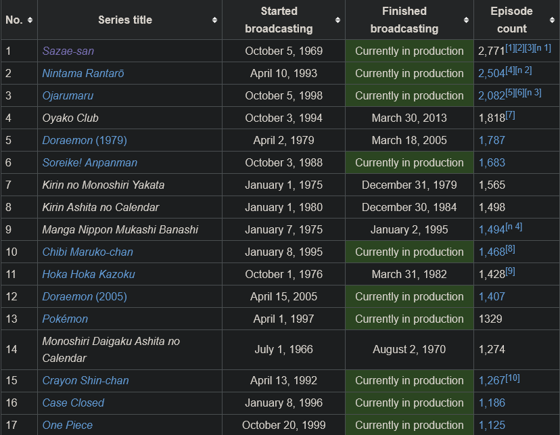Open the Case Closed link
Image resolution: width=560 pixels, height=435 pixels.
pos(73,403)
